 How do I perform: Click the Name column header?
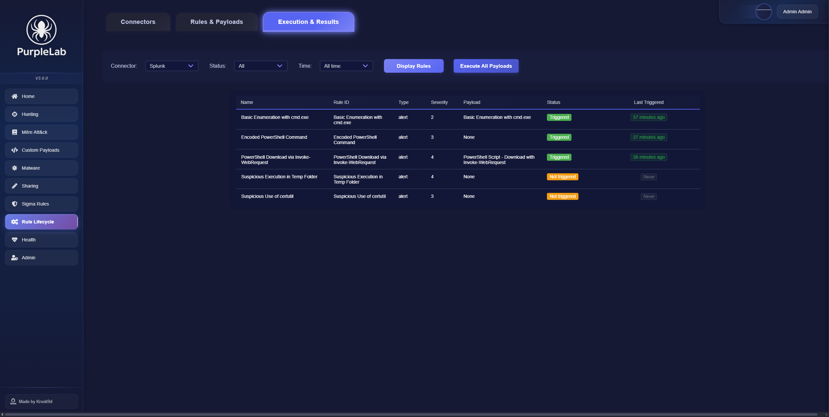click(247, 102)
